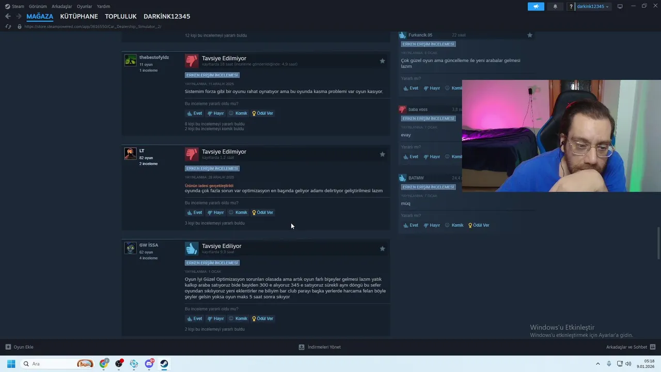This screenshot has width=661, height=372.
Task: Open Arkadaşlar ve Sohbet panel
Action: [631, 347]
